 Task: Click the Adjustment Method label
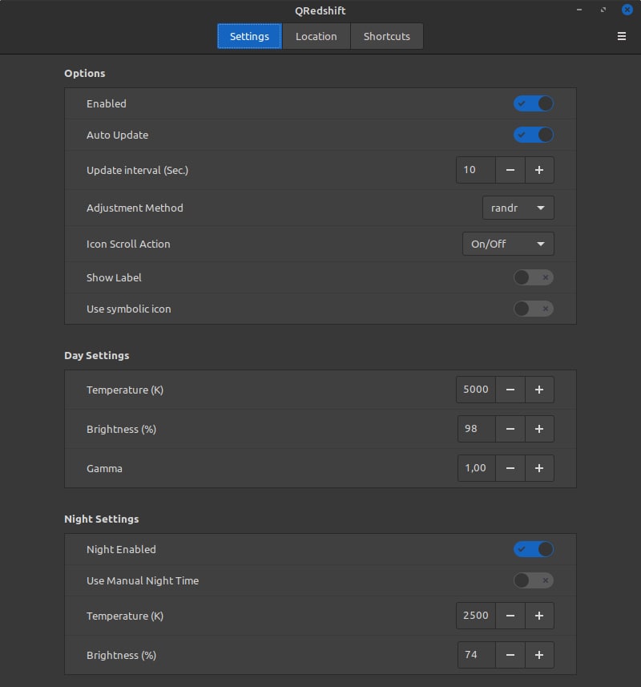coord(135,208)
